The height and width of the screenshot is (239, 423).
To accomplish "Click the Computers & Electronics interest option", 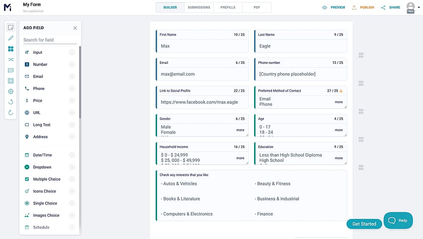I will [x=187, y=214].
